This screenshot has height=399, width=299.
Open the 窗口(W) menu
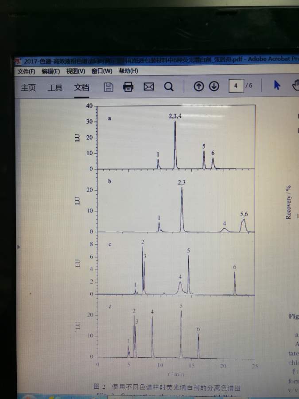[x=102, y=71]
